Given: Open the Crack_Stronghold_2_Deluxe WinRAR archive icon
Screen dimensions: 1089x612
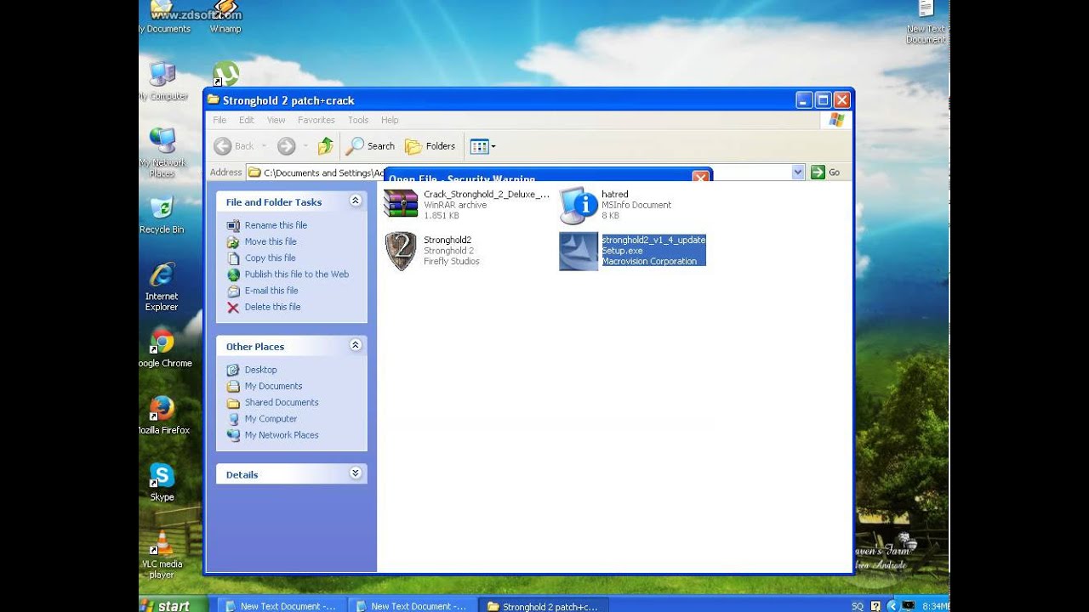Looking at the screenshot, I should tap(400, 204).
